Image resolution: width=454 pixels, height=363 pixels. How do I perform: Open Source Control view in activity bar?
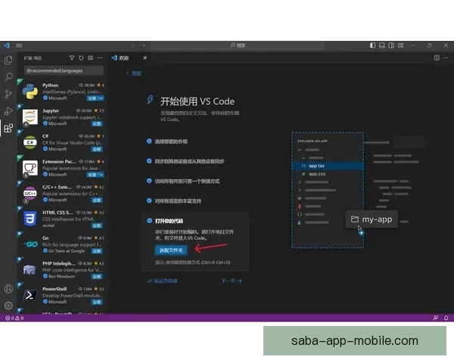pos(8,94)
